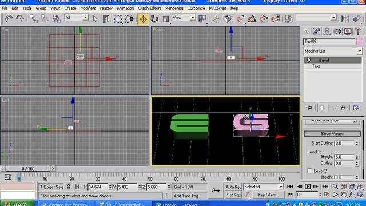This screenshot has height=206, width=366.
Task: Click the Mirror tool icon
Action: tap(345, 19)
